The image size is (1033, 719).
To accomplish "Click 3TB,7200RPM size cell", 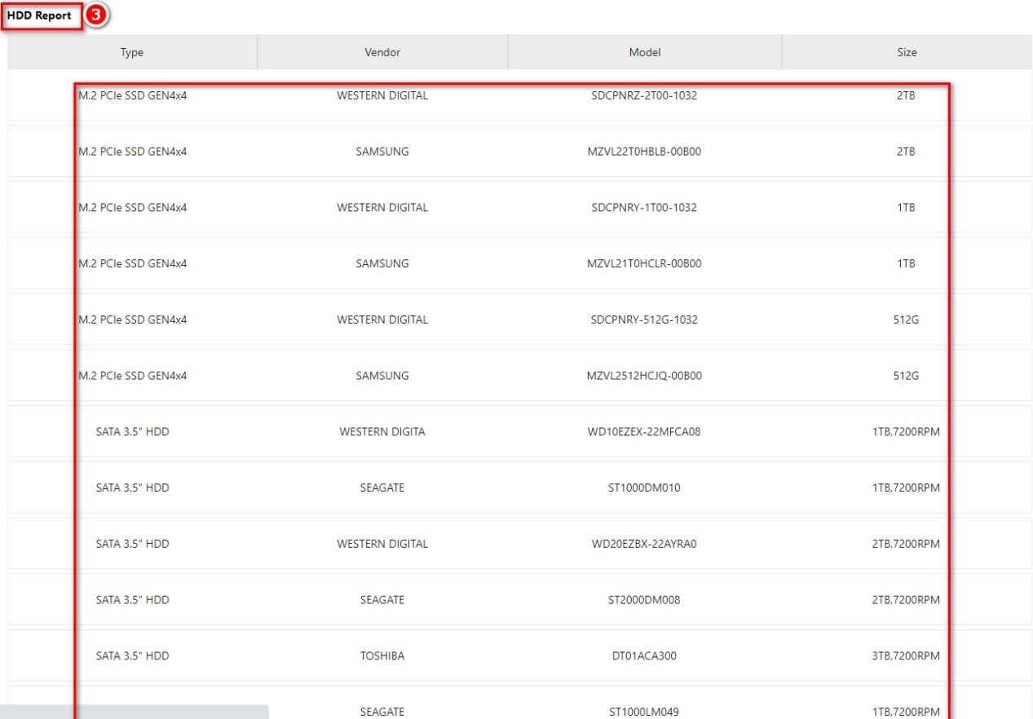I will point(906,656).
